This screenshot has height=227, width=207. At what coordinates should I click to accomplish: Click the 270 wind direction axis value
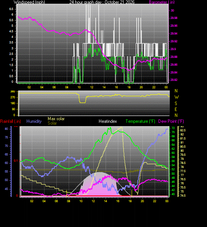13,97
